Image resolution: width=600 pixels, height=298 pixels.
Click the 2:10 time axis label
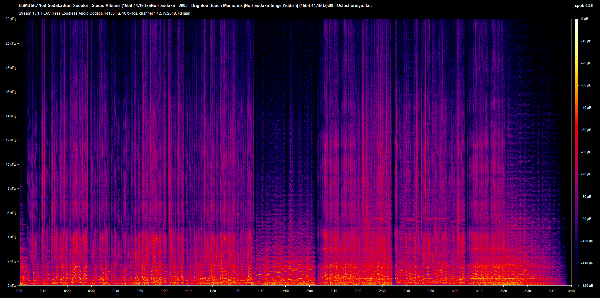pyautogui.click(x=334, y=291)
